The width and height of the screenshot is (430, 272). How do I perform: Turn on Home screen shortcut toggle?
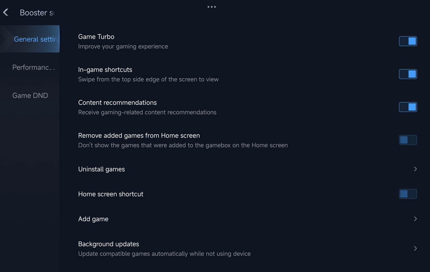408,194
